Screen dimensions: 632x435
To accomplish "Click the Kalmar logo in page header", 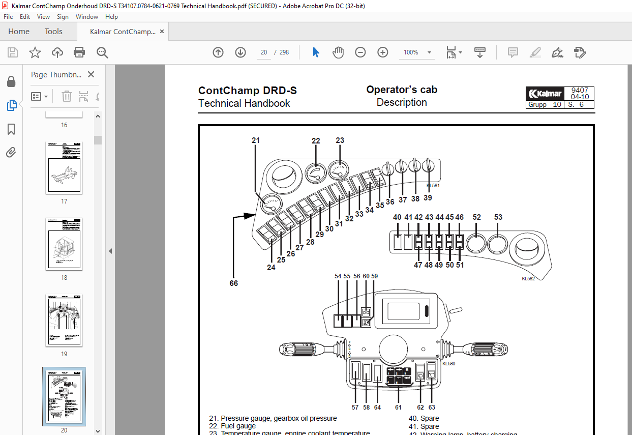I will click(x=545, y=94).
